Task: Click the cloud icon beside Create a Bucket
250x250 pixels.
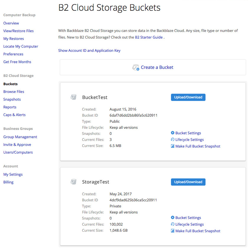Action: tap(136, 67)
